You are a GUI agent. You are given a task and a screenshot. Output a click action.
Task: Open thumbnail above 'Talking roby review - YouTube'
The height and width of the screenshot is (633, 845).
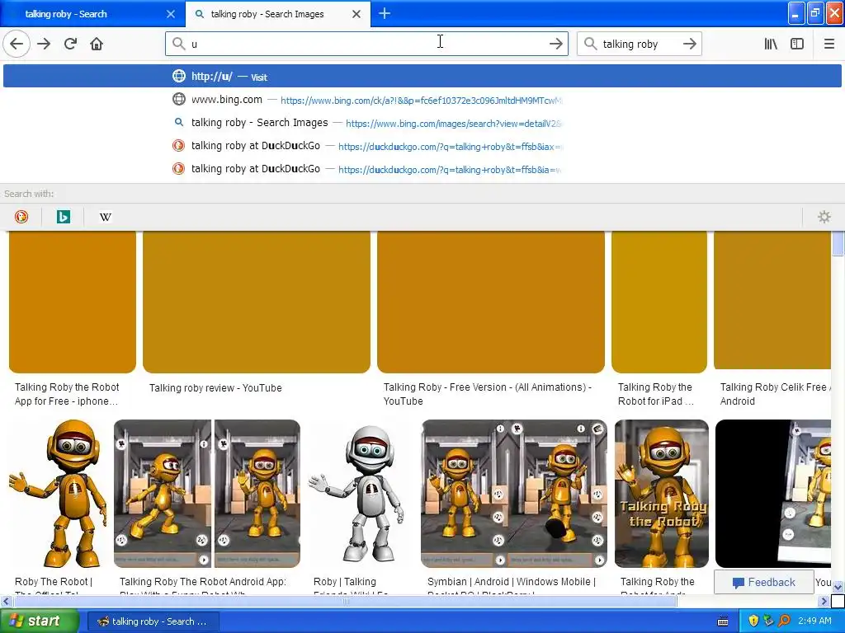257,302
